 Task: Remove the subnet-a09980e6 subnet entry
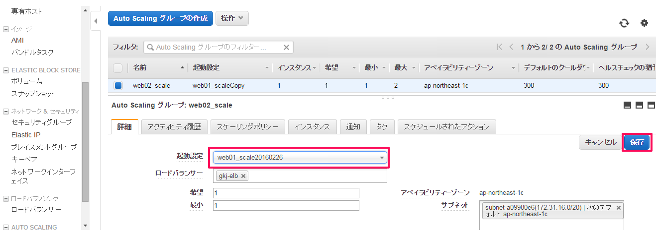pos(619,208)
